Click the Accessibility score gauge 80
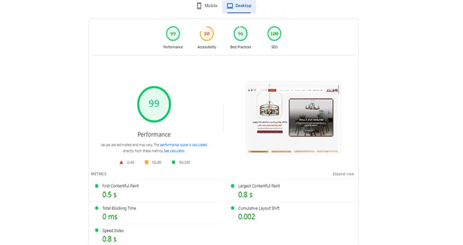463x245 pixels. click(x=207, y=34)
